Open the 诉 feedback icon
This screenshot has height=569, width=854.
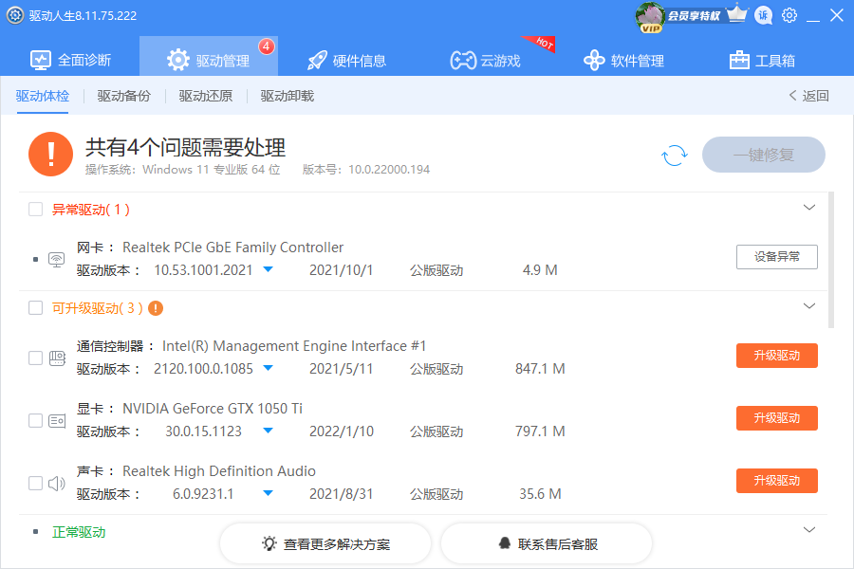pos(763,15)
